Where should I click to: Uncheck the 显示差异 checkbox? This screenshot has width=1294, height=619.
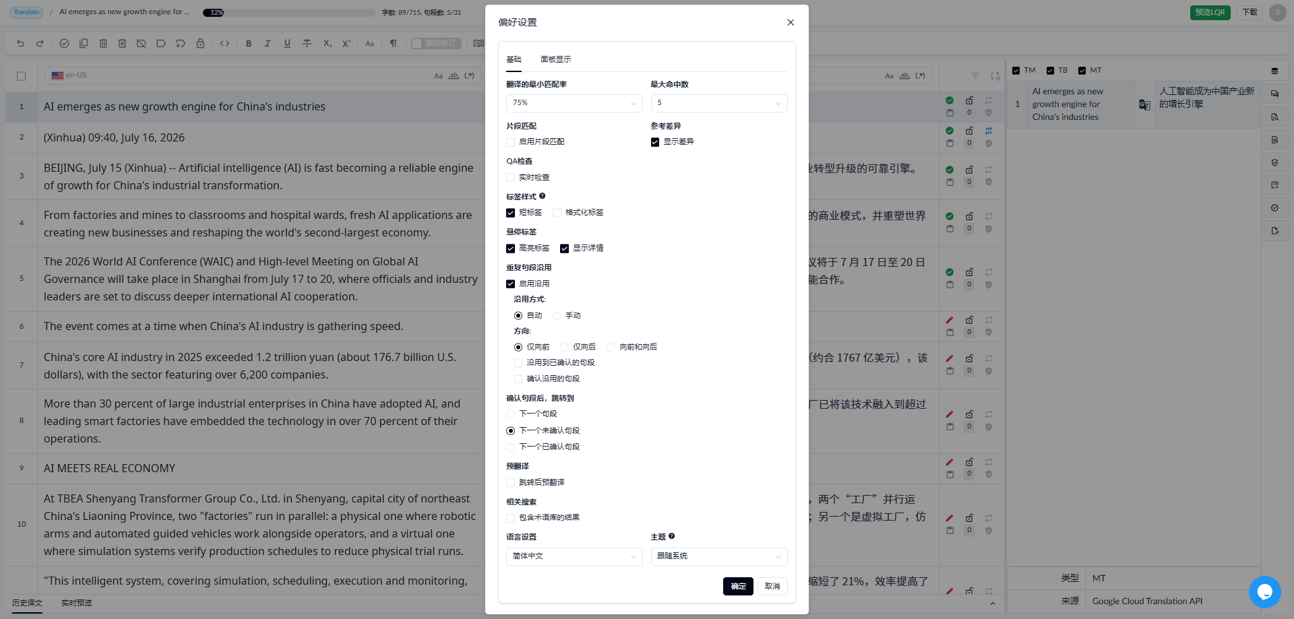(x=655, y=142)
